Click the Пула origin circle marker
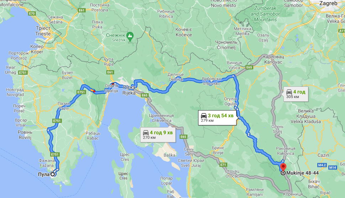 pyautogui.click(x=53, y=174)
